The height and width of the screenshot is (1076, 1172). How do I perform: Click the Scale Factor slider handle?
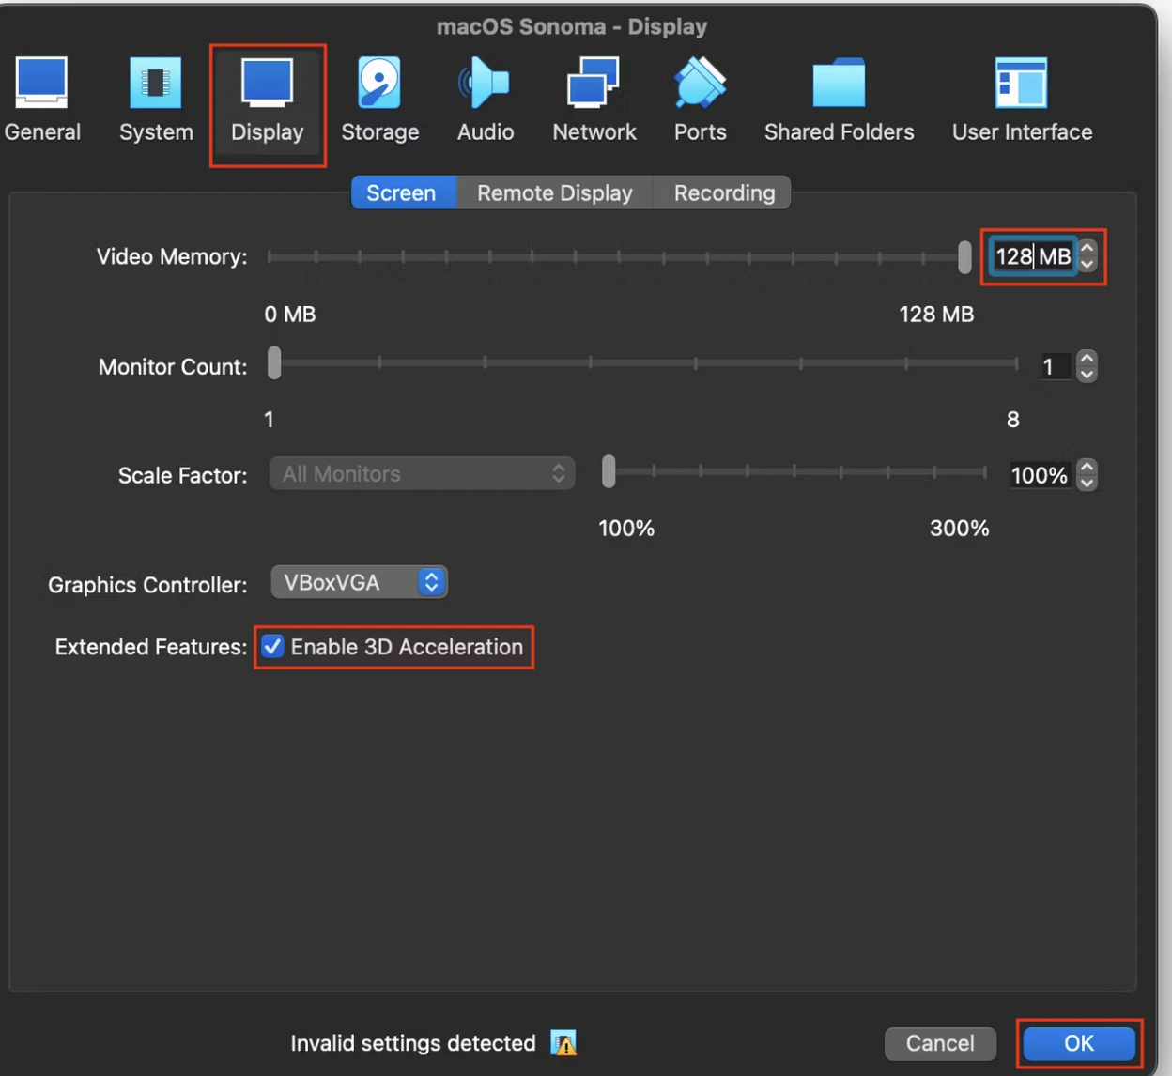[x=609, y=471]
